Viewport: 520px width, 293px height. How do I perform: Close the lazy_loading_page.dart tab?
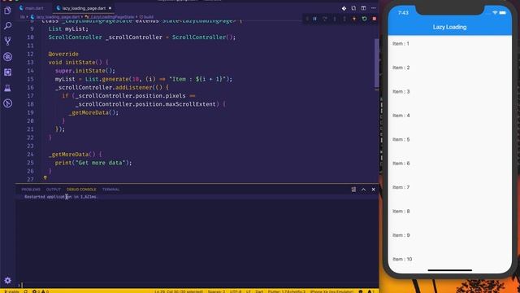[110, 8]
